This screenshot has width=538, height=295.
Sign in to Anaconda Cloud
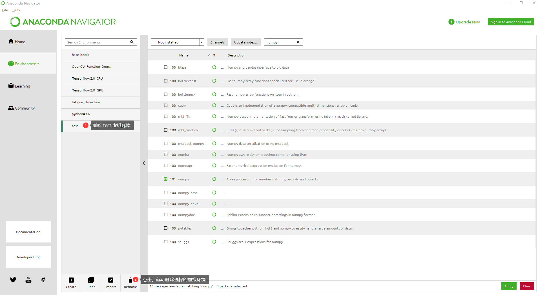[511, 22]
